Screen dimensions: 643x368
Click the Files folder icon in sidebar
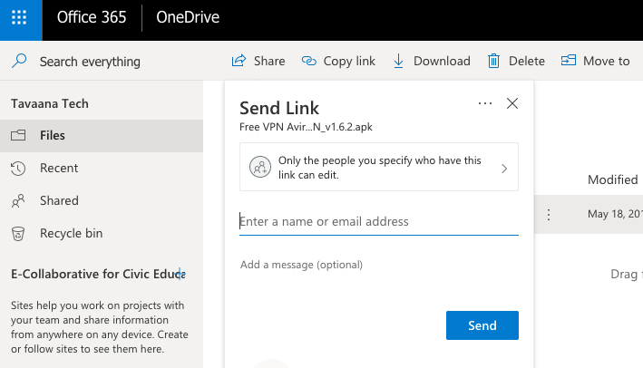coord(18,135)
